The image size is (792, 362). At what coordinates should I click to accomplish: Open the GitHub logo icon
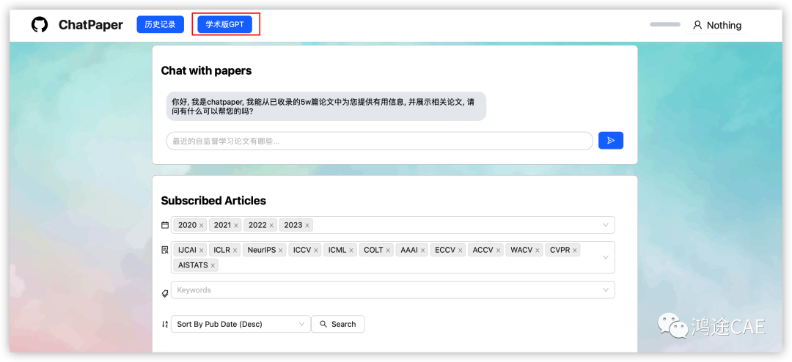click(x=40, y=25)
